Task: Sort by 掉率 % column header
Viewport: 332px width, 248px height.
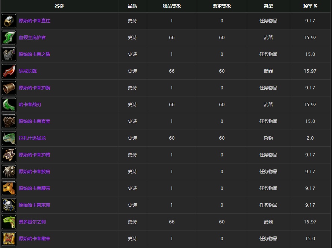Action: (x=310, y=6)
